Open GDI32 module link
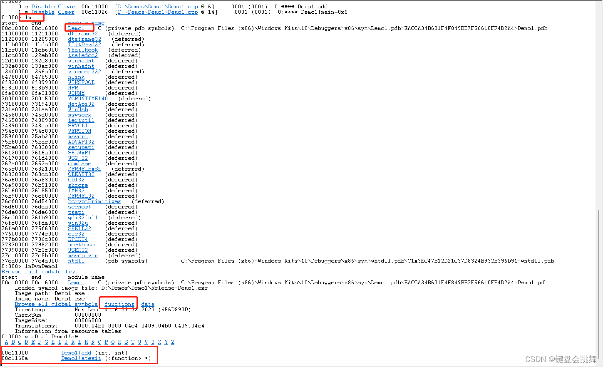The image size is (603, 367). pos(76,180)
